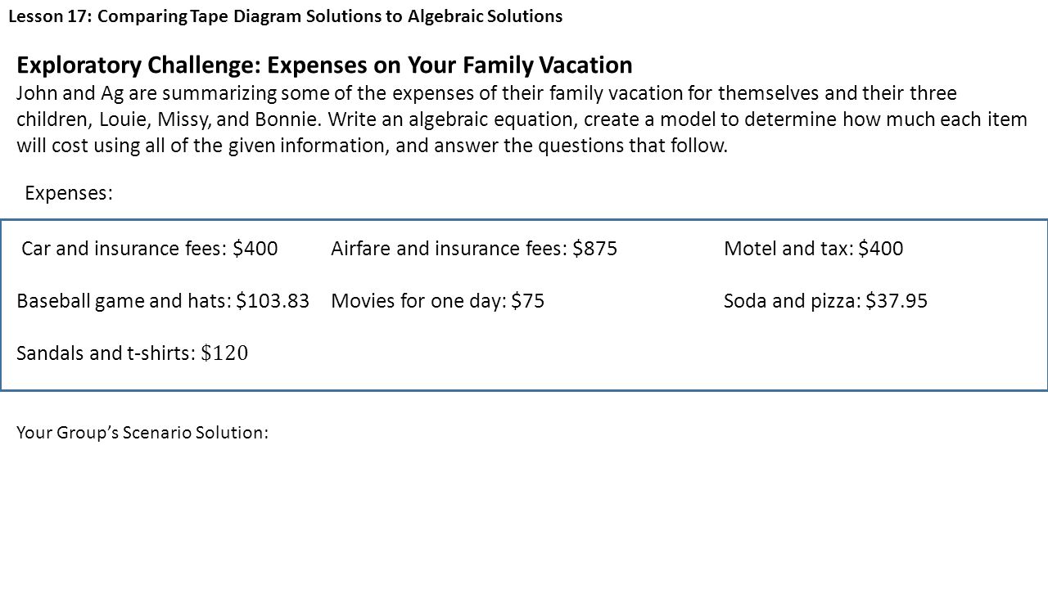The image size is (1048, 589).
Task: Click the $120 sandals amount
Action: pos(225,353)
